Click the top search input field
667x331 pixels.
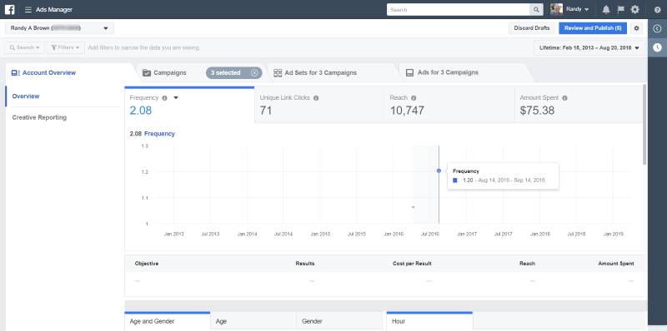[458, 10]
